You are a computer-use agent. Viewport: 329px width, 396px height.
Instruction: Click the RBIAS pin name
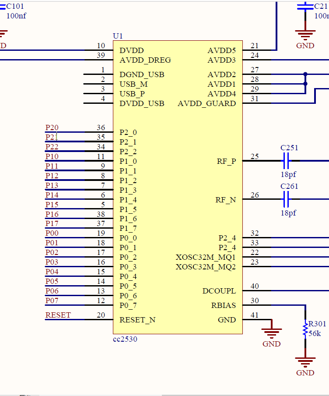[x=224, y=305]
